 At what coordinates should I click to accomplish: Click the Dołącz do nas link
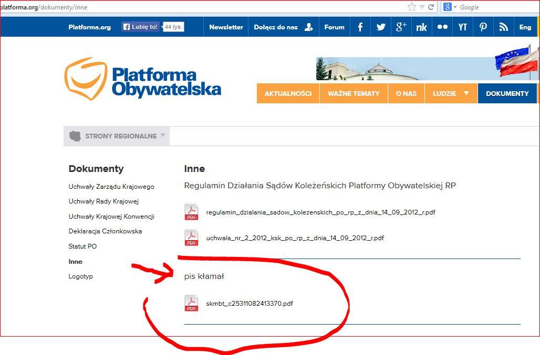275,27
